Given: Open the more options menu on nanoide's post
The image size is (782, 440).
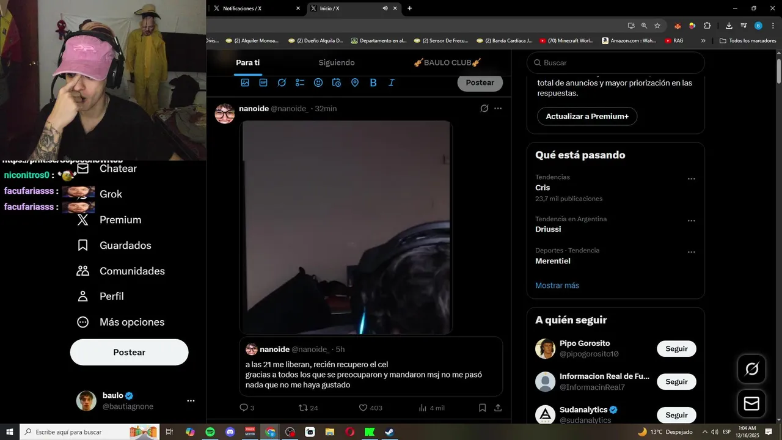Looking at the screenshot, I should point(498,108).
